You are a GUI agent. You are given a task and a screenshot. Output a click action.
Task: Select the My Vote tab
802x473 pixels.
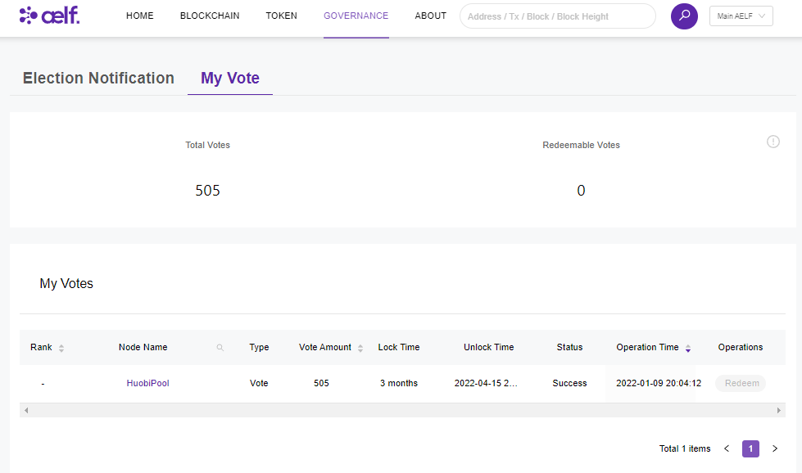point(230,79)
